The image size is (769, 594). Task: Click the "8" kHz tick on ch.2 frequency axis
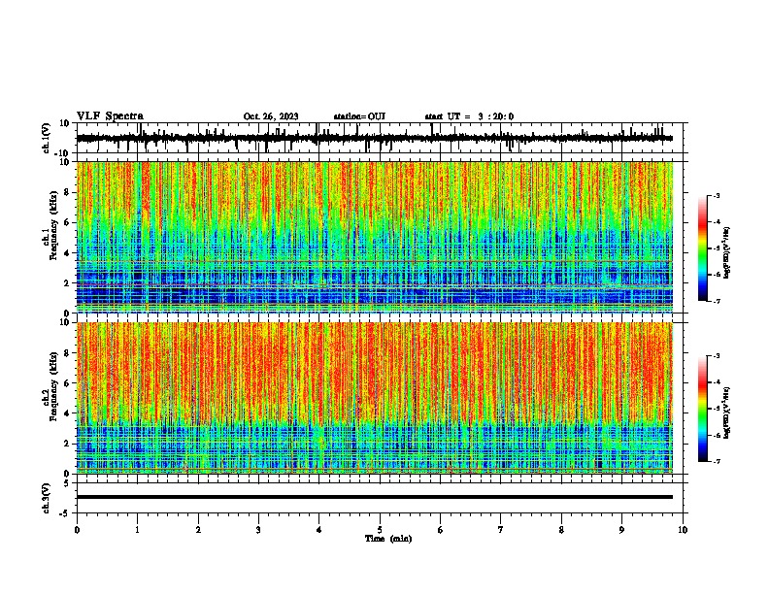(x=68, y=353)
